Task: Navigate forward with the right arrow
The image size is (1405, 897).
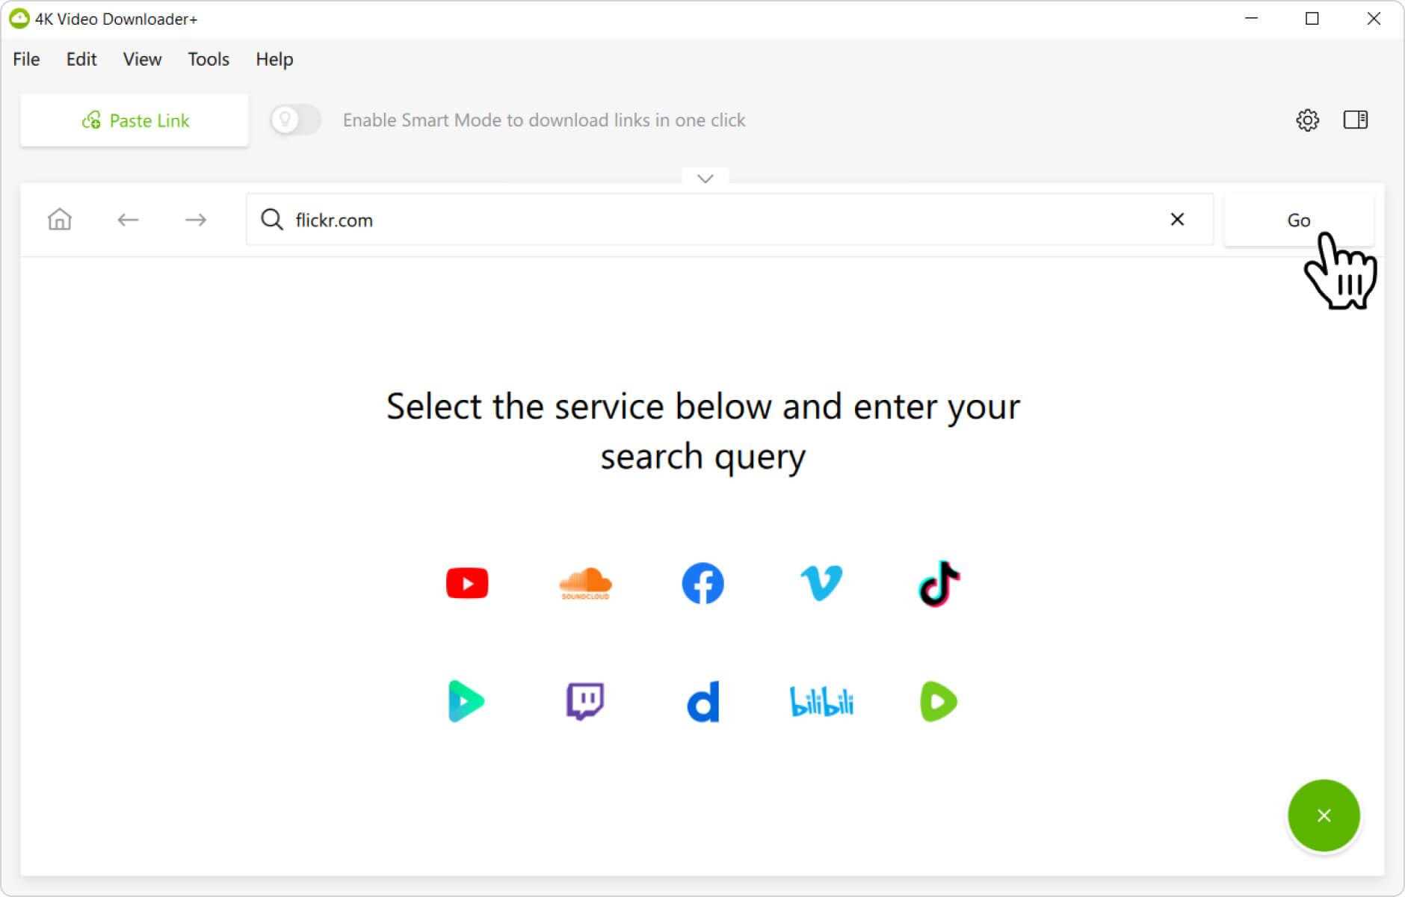Action: pos(196,220)
